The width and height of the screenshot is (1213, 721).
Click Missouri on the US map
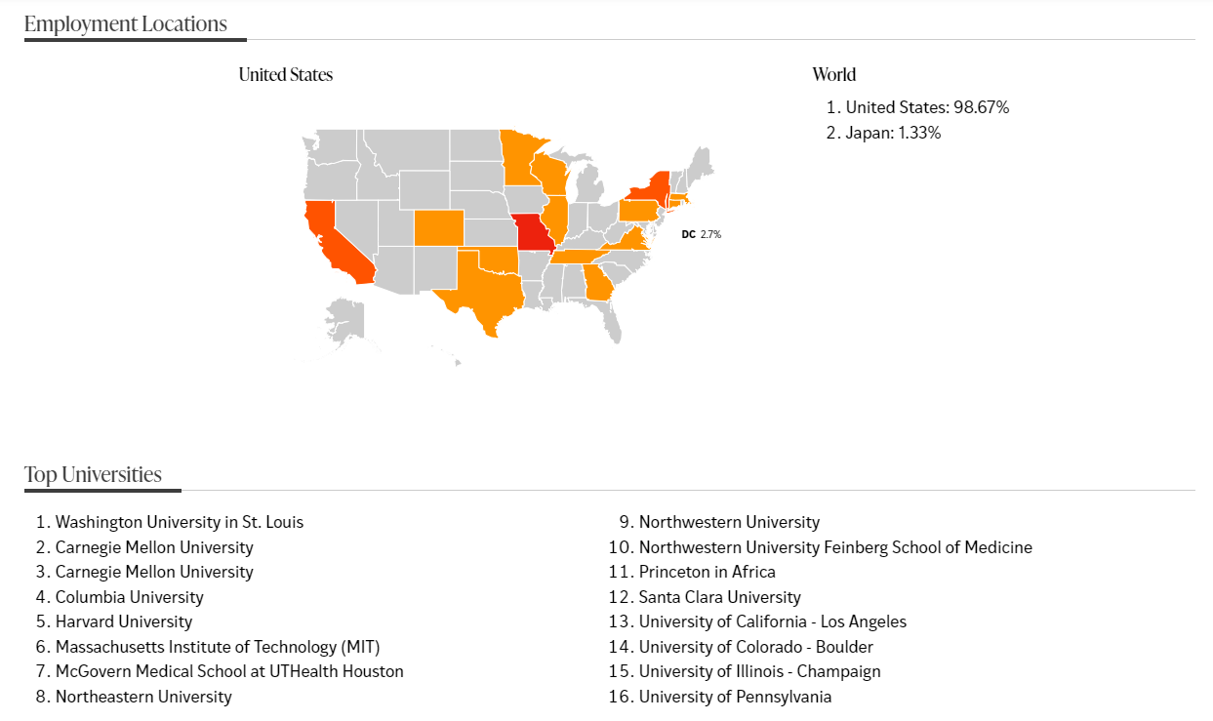pos(532,233)
